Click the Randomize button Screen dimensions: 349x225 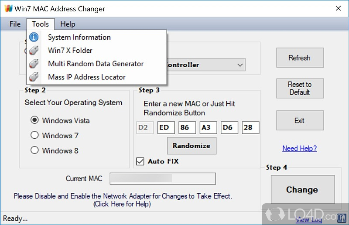192,146
